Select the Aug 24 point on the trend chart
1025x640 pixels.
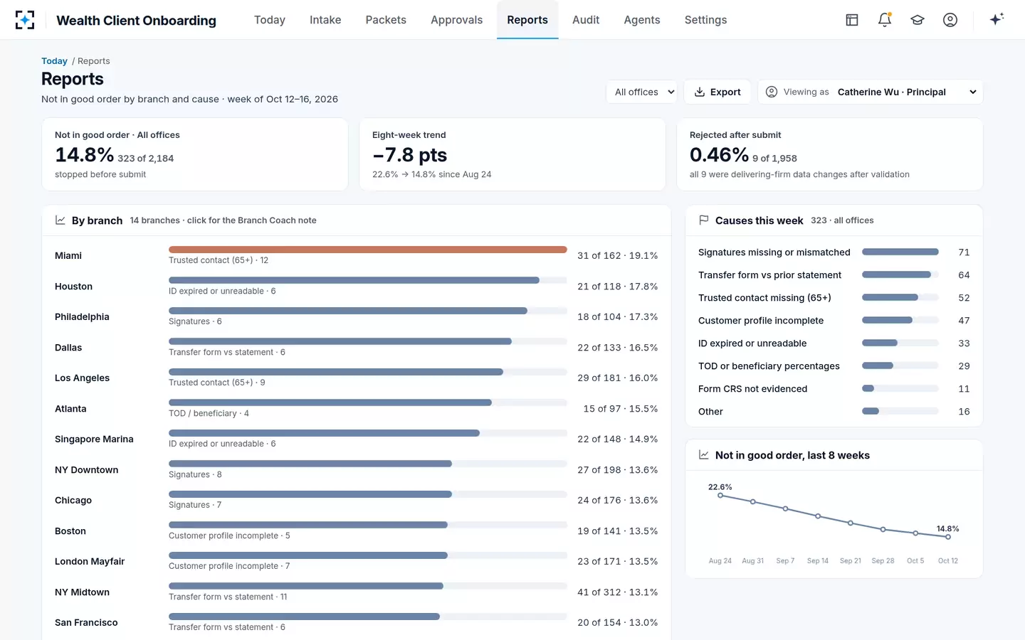click(720, 496)
